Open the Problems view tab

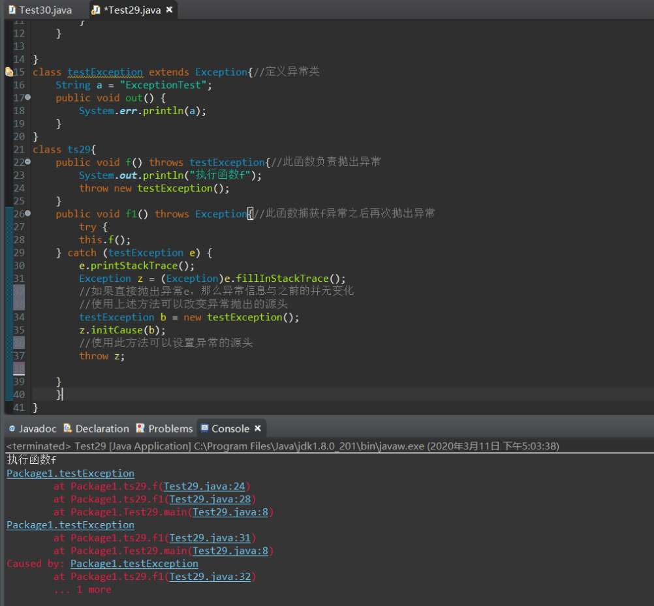170,429
